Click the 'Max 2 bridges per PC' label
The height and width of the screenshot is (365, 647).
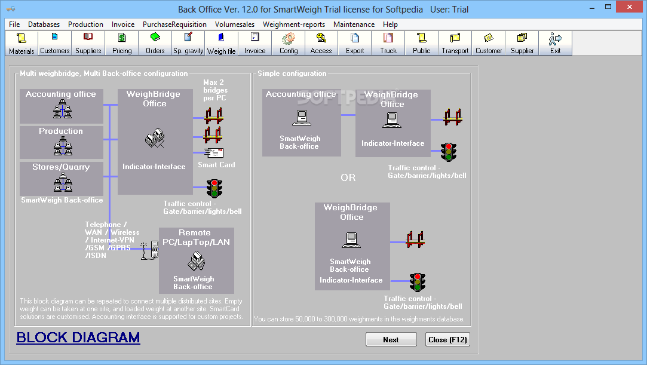coord(215,90)
